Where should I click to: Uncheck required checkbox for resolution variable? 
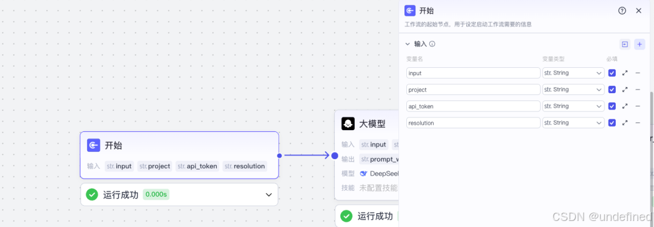(612, 123)
